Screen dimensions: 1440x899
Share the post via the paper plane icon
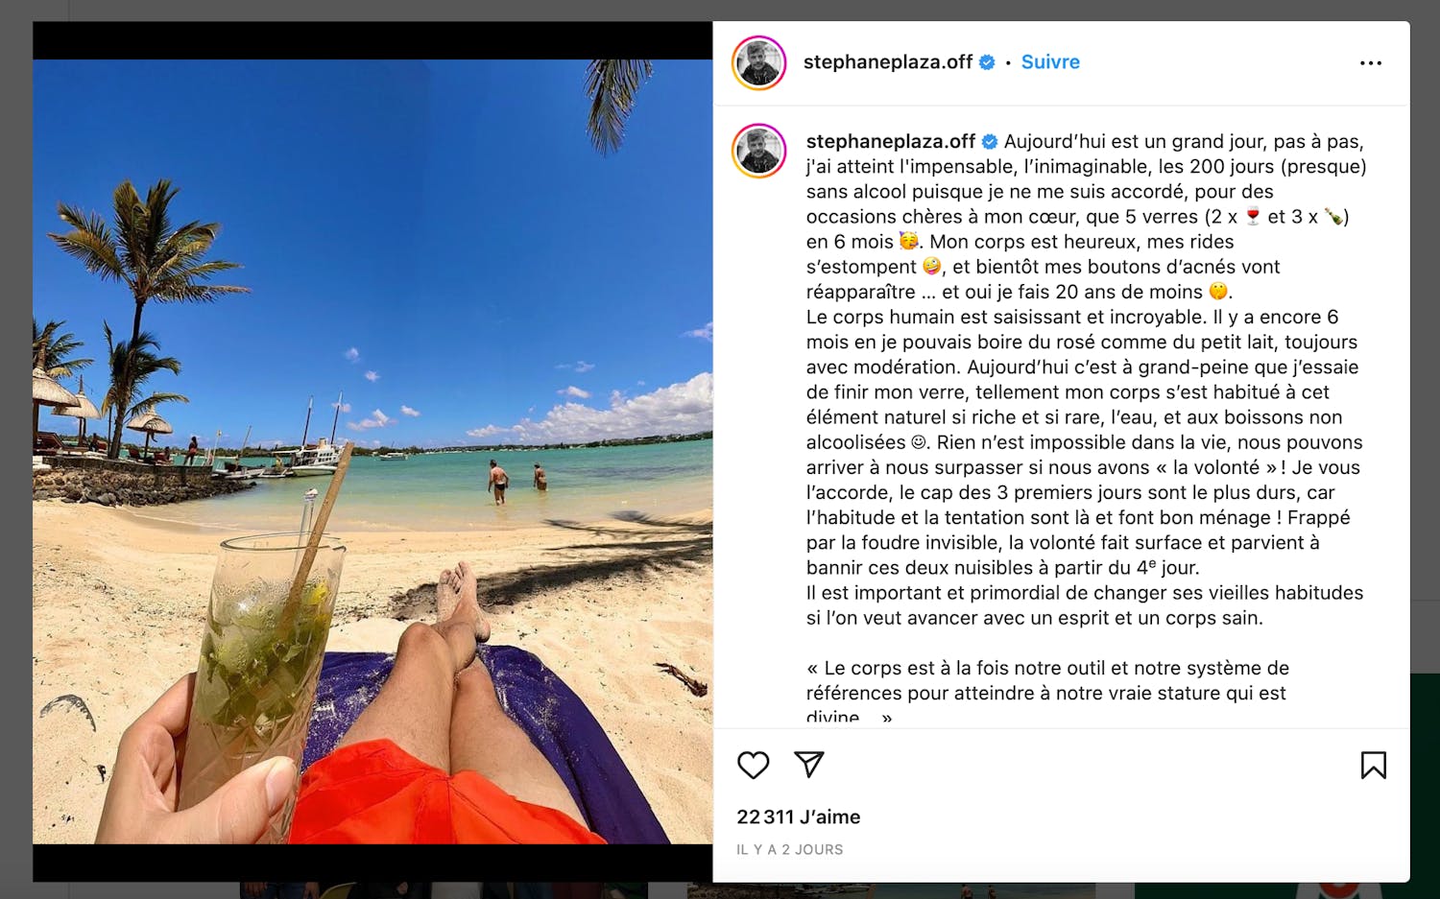(809, 764)
